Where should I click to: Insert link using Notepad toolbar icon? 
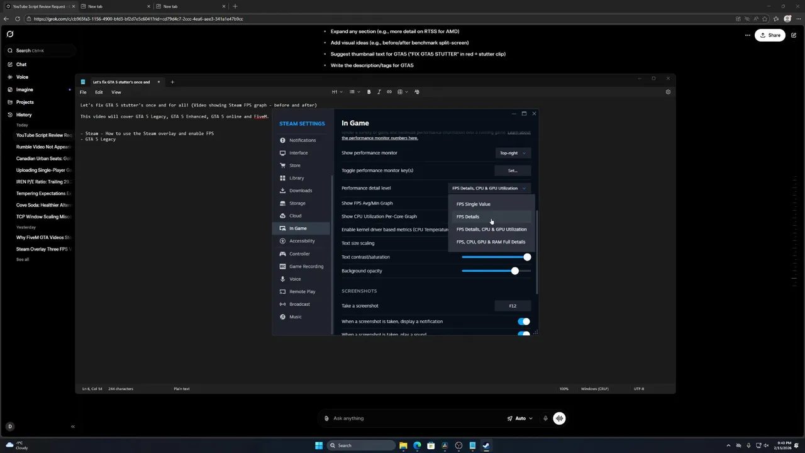[389, 92]
